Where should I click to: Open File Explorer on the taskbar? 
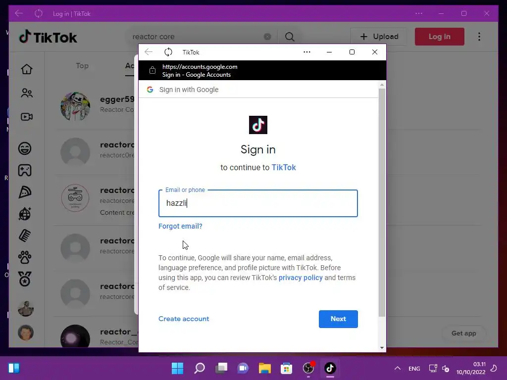tap(264, 368)
